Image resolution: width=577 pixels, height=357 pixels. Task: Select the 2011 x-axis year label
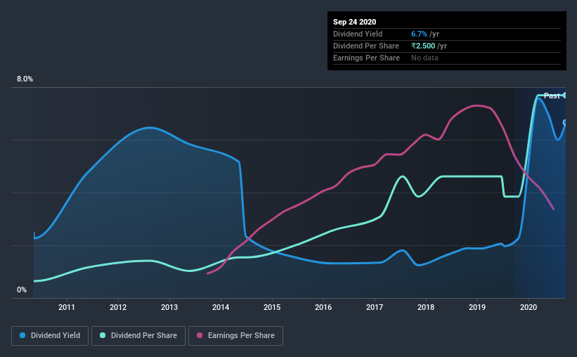coord(67,307)
